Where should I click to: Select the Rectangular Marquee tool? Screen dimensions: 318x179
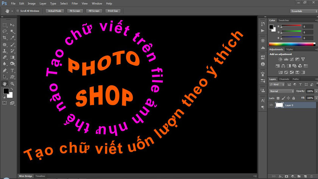coord(5,25)
